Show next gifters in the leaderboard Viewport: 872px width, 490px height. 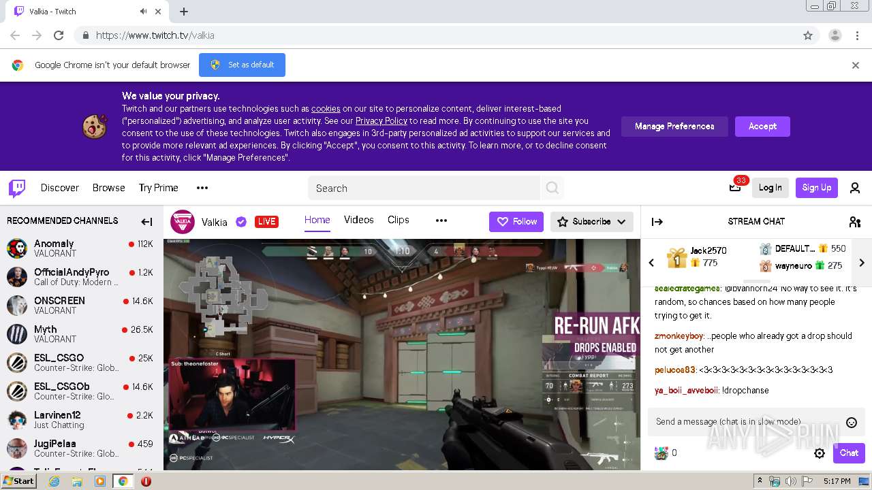862,263
